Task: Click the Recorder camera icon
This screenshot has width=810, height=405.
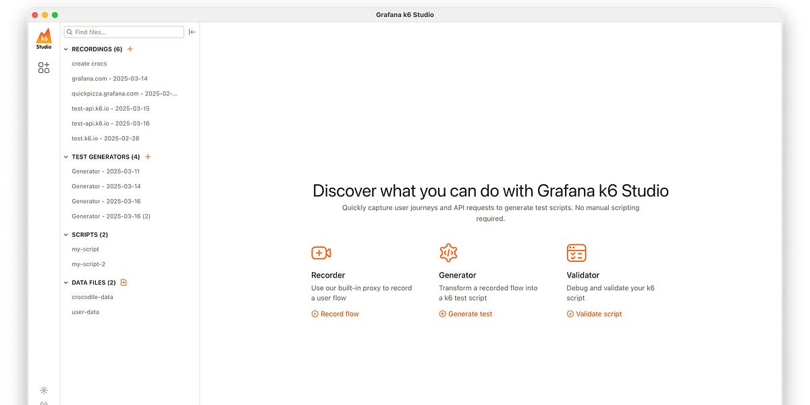Action: tap(321, 253)
